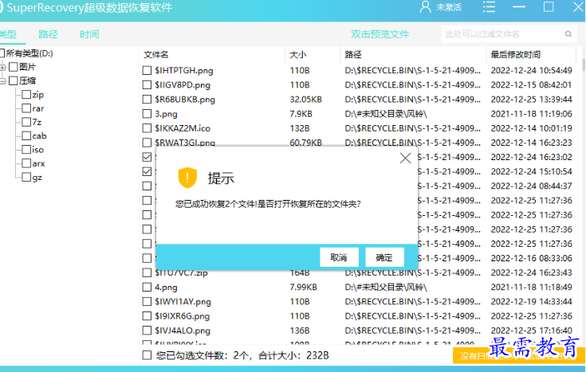Close the 提示 dialog with the X
This screenshot has width=586, height=372.
click(406, 158)
